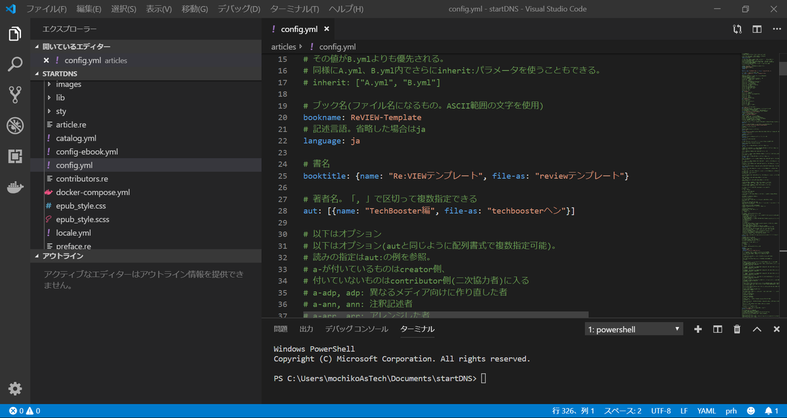Open the Debug view with bug icon
Screen dimensions: 787x418
coord(15,125)
